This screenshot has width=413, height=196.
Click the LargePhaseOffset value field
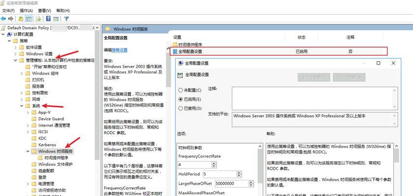pos(232,183)
